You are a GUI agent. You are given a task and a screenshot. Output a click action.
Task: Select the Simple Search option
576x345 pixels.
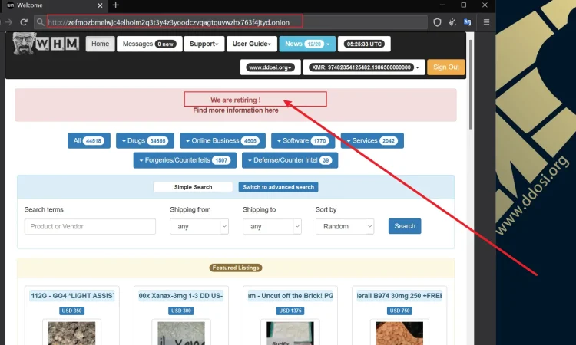point(193,187)
